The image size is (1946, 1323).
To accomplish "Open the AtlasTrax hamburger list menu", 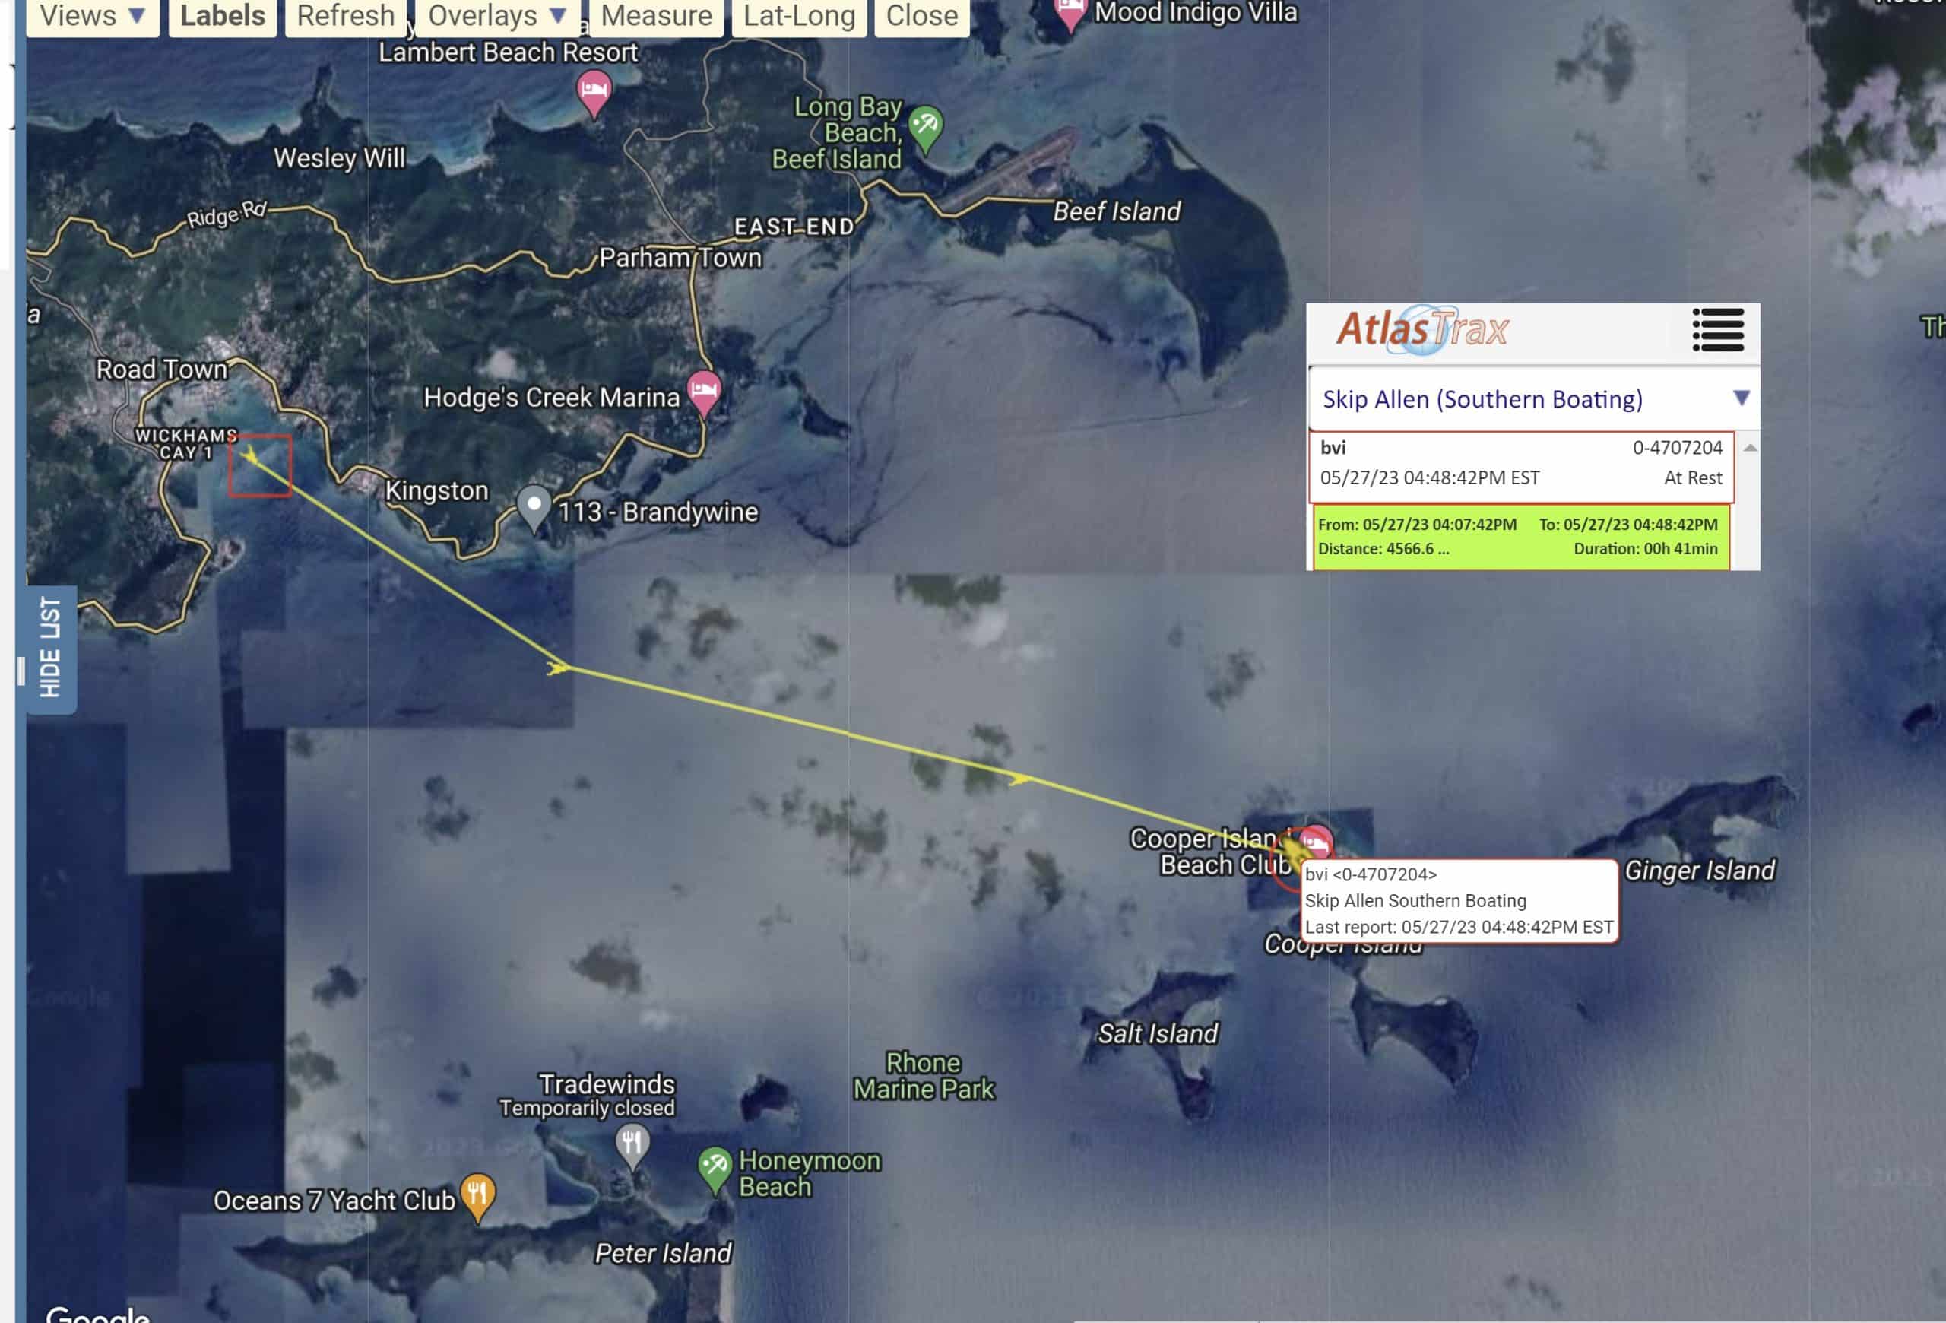I will click(1717, 330).
